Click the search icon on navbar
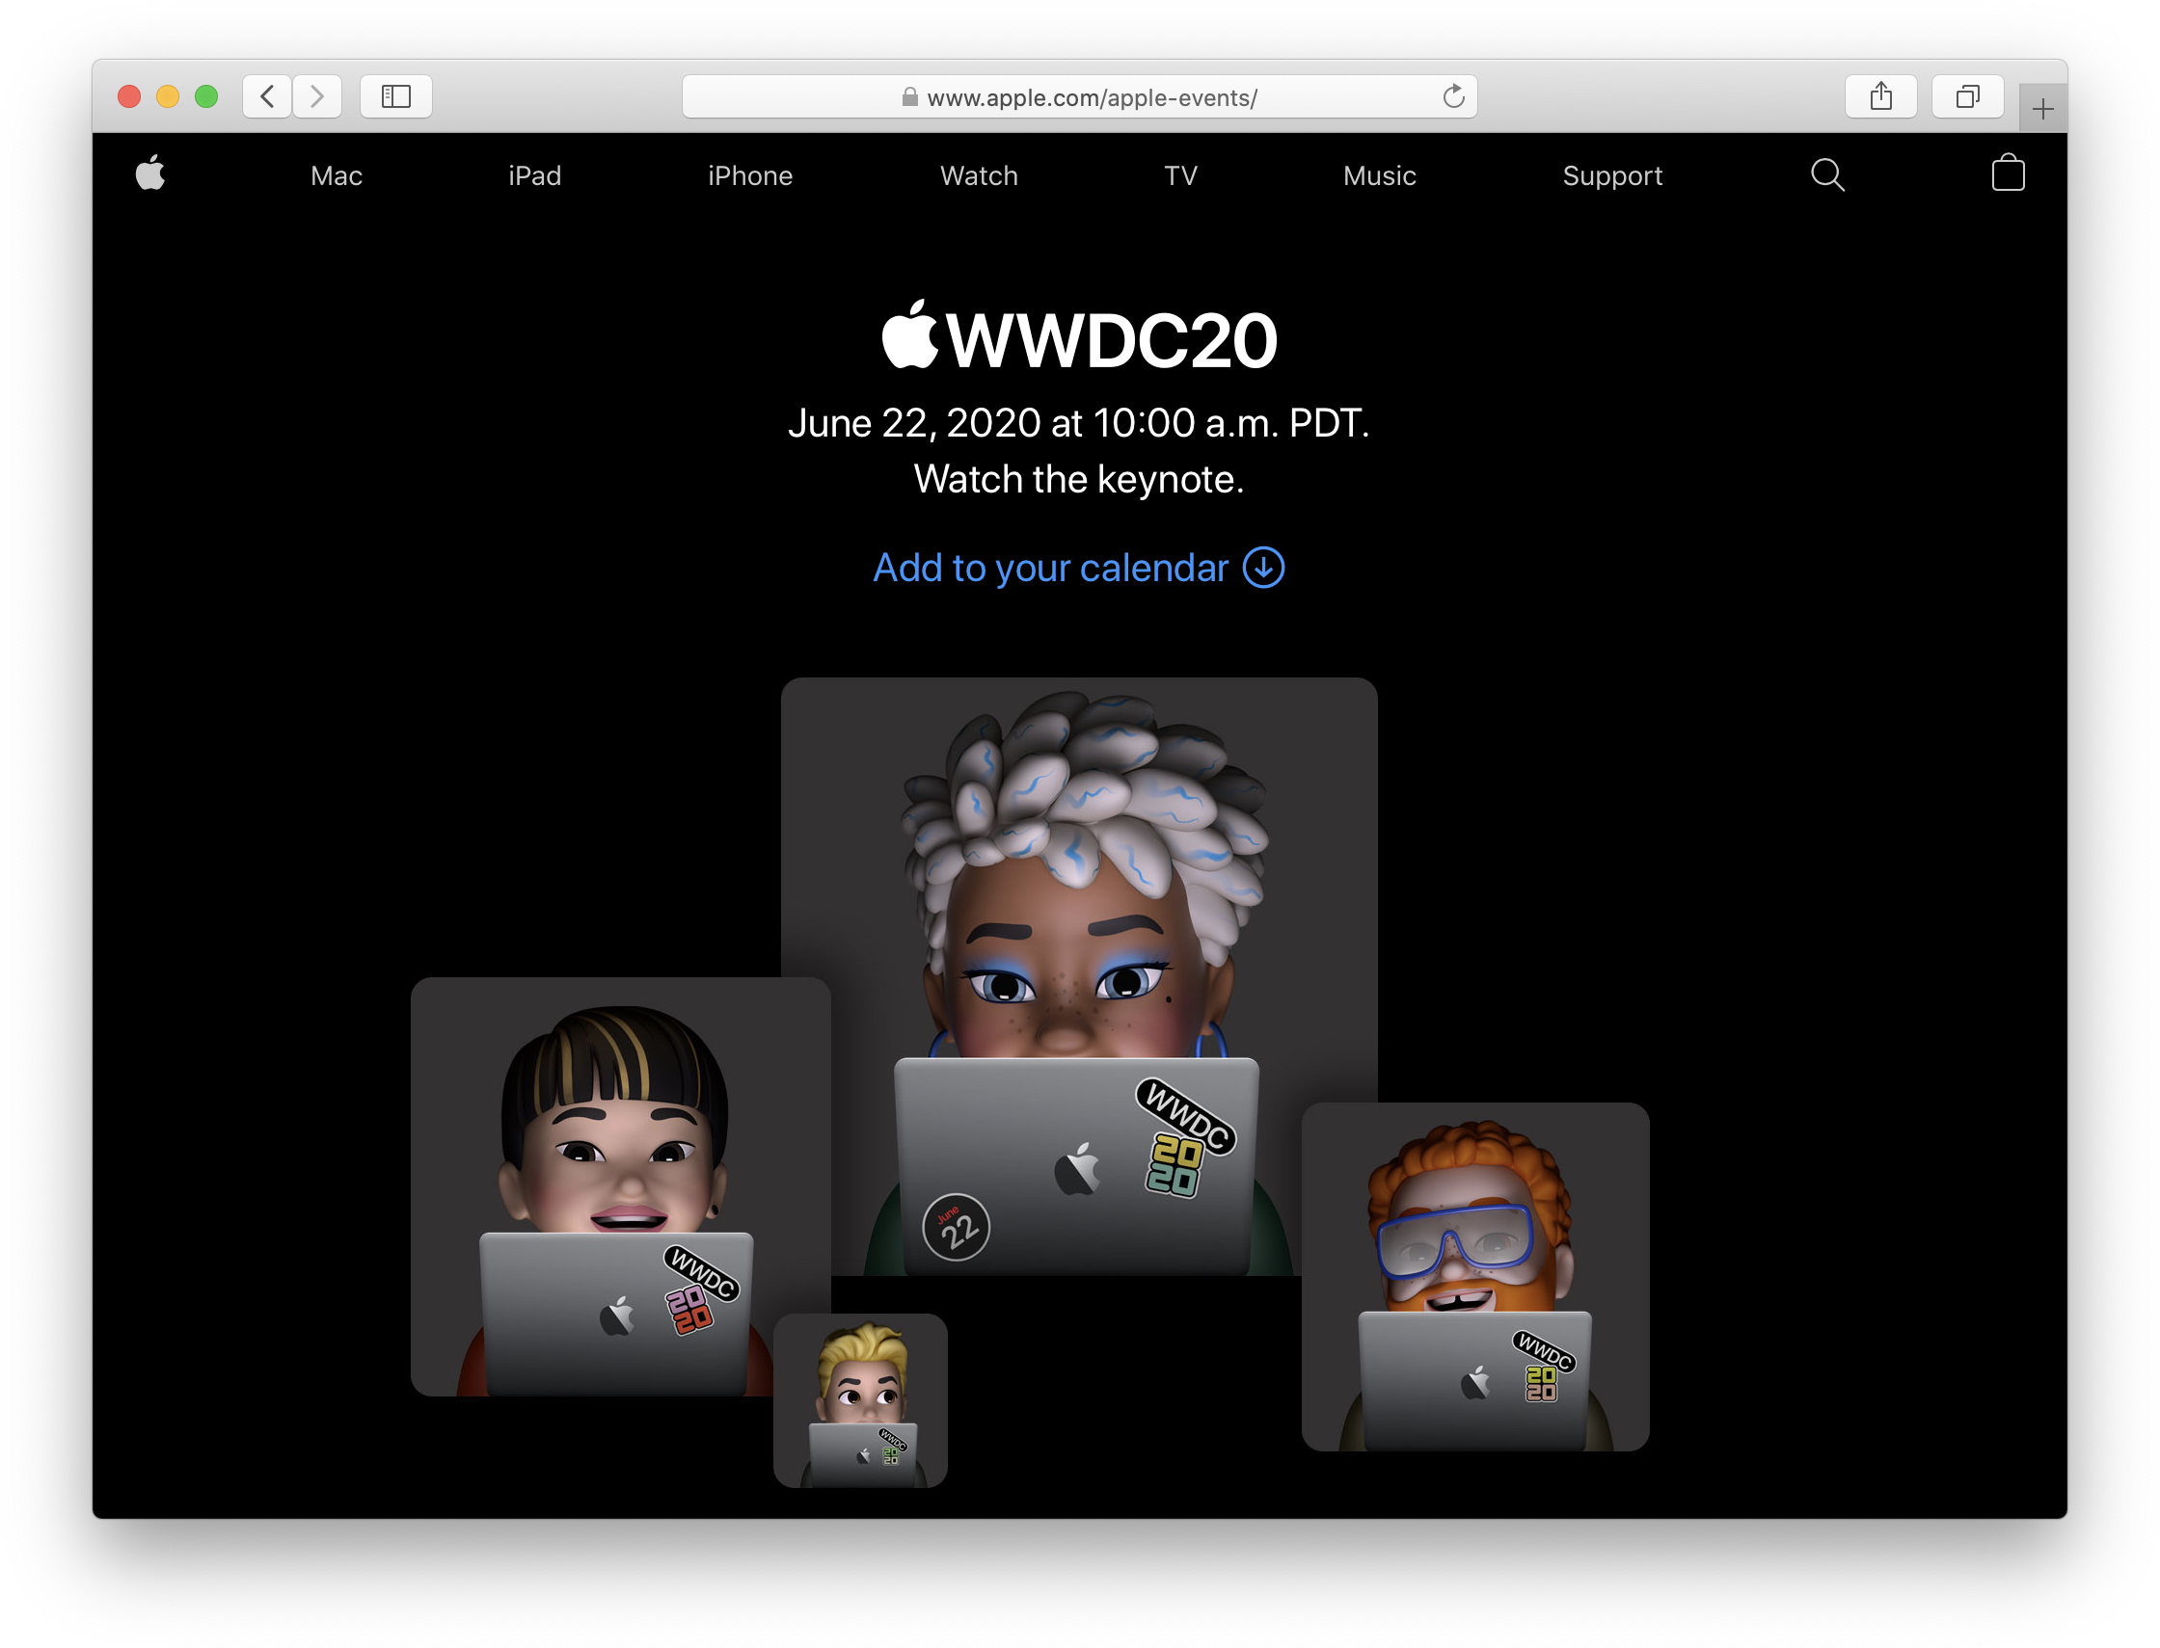 [1829, 173]
